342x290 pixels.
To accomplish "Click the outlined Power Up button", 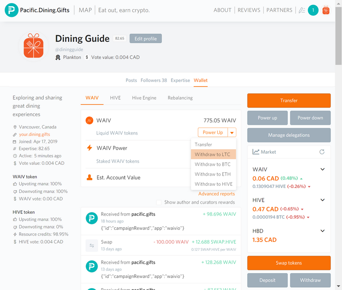I will click(213, 132).
